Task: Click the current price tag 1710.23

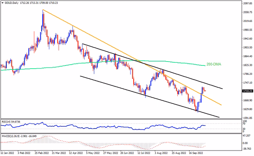Action: click(x=248, y=91)
